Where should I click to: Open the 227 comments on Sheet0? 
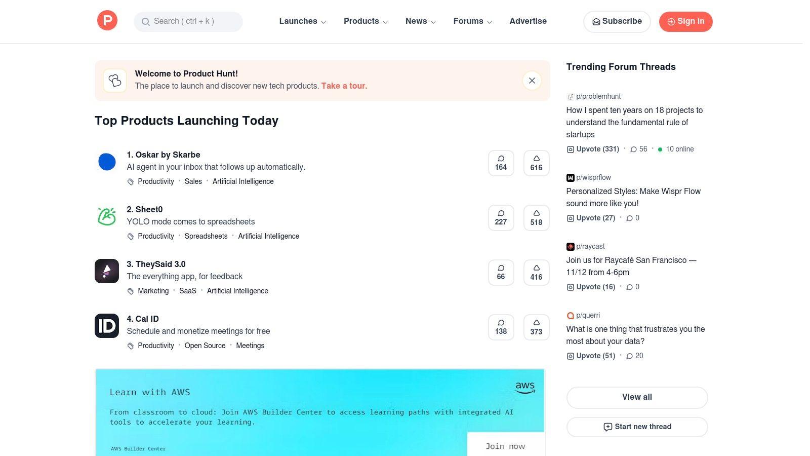pos(501,218)
